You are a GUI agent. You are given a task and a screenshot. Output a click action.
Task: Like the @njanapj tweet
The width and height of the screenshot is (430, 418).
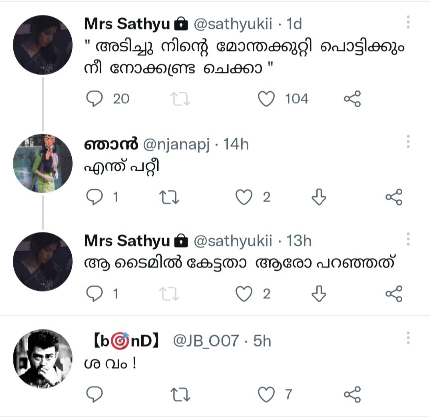click(x=244, y=198)
